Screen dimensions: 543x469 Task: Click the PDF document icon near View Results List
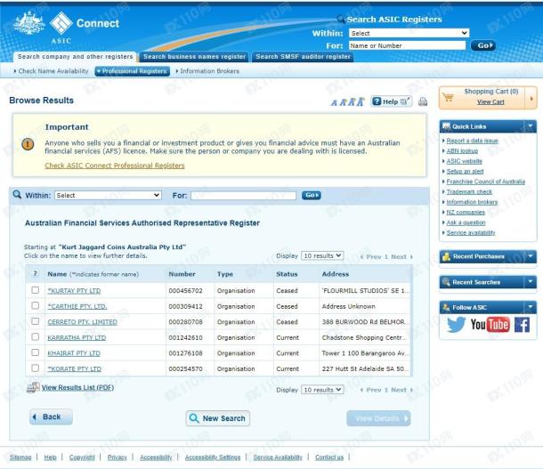[33, 388]
